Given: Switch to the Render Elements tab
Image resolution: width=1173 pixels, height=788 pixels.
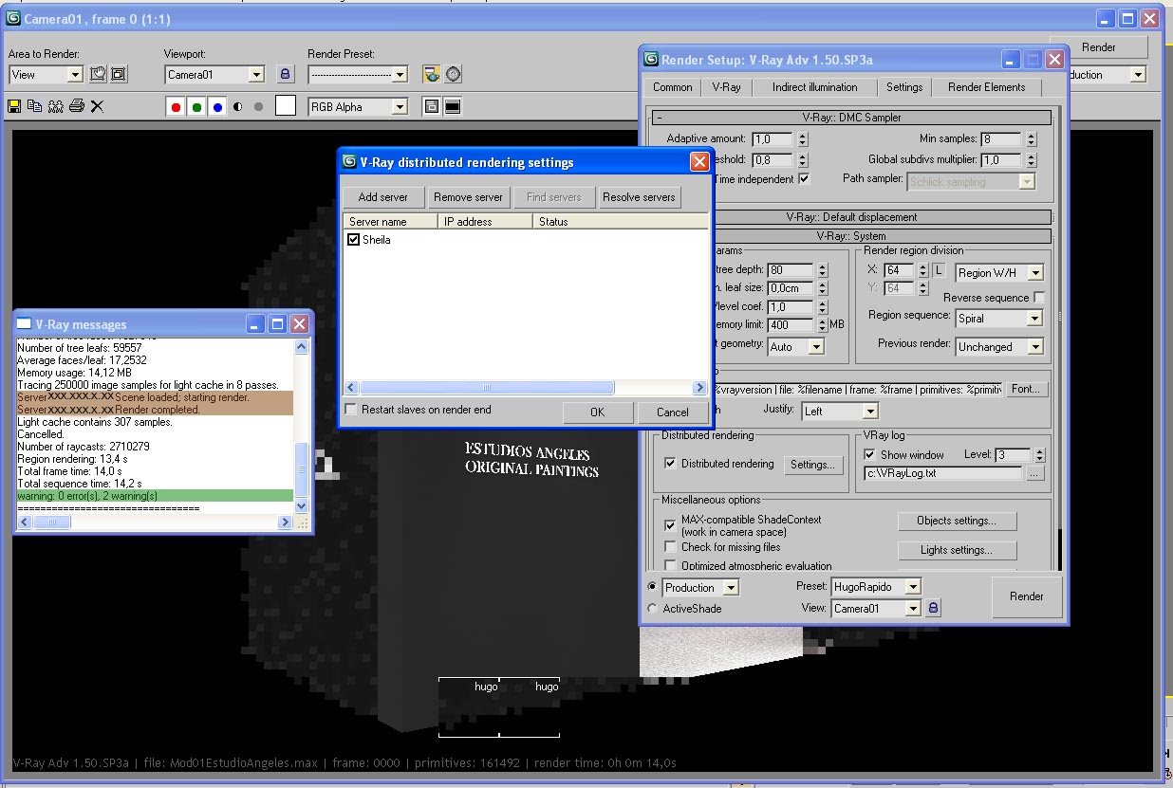Looking at the screenshot, I should (987, 87).
